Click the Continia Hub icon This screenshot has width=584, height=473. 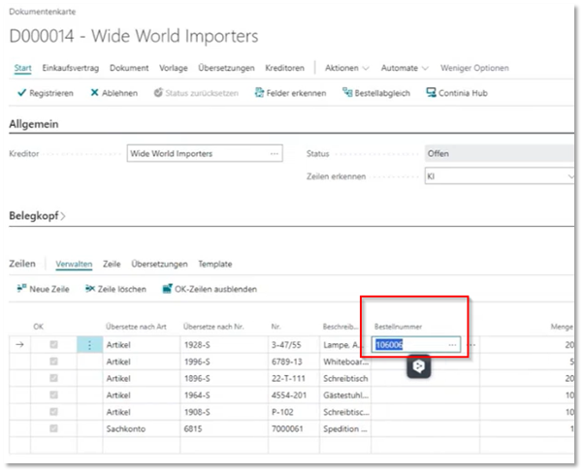coord(431,93)
